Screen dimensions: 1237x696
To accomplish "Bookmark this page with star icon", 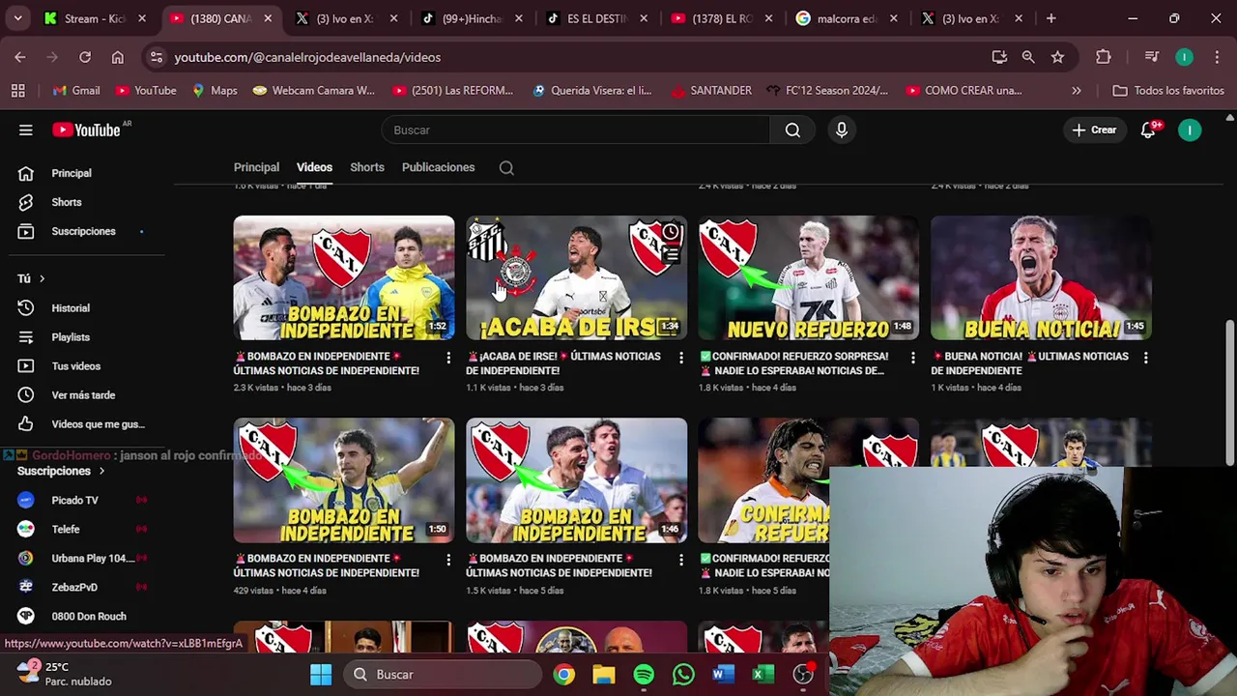I will 1057,57.
